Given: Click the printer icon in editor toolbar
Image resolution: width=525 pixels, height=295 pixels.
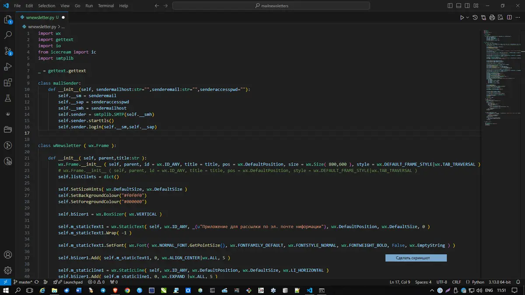Looking at the screenshot, I should click(492, 17).
